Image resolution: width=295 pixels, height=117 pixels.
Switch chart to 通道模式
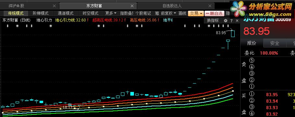tap(65, 13)
